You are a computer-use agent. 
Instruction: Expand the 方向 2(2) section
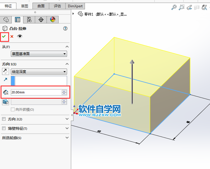pyautogui.click(x=67, y=119)
